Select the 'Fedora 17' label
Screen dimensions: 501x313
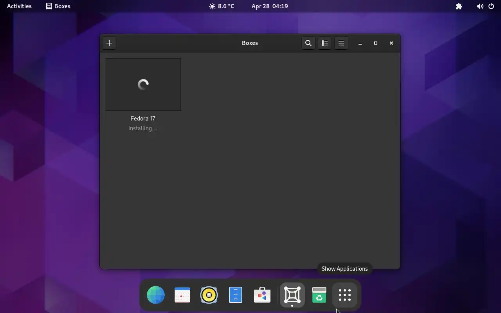[x=143, y=119]
